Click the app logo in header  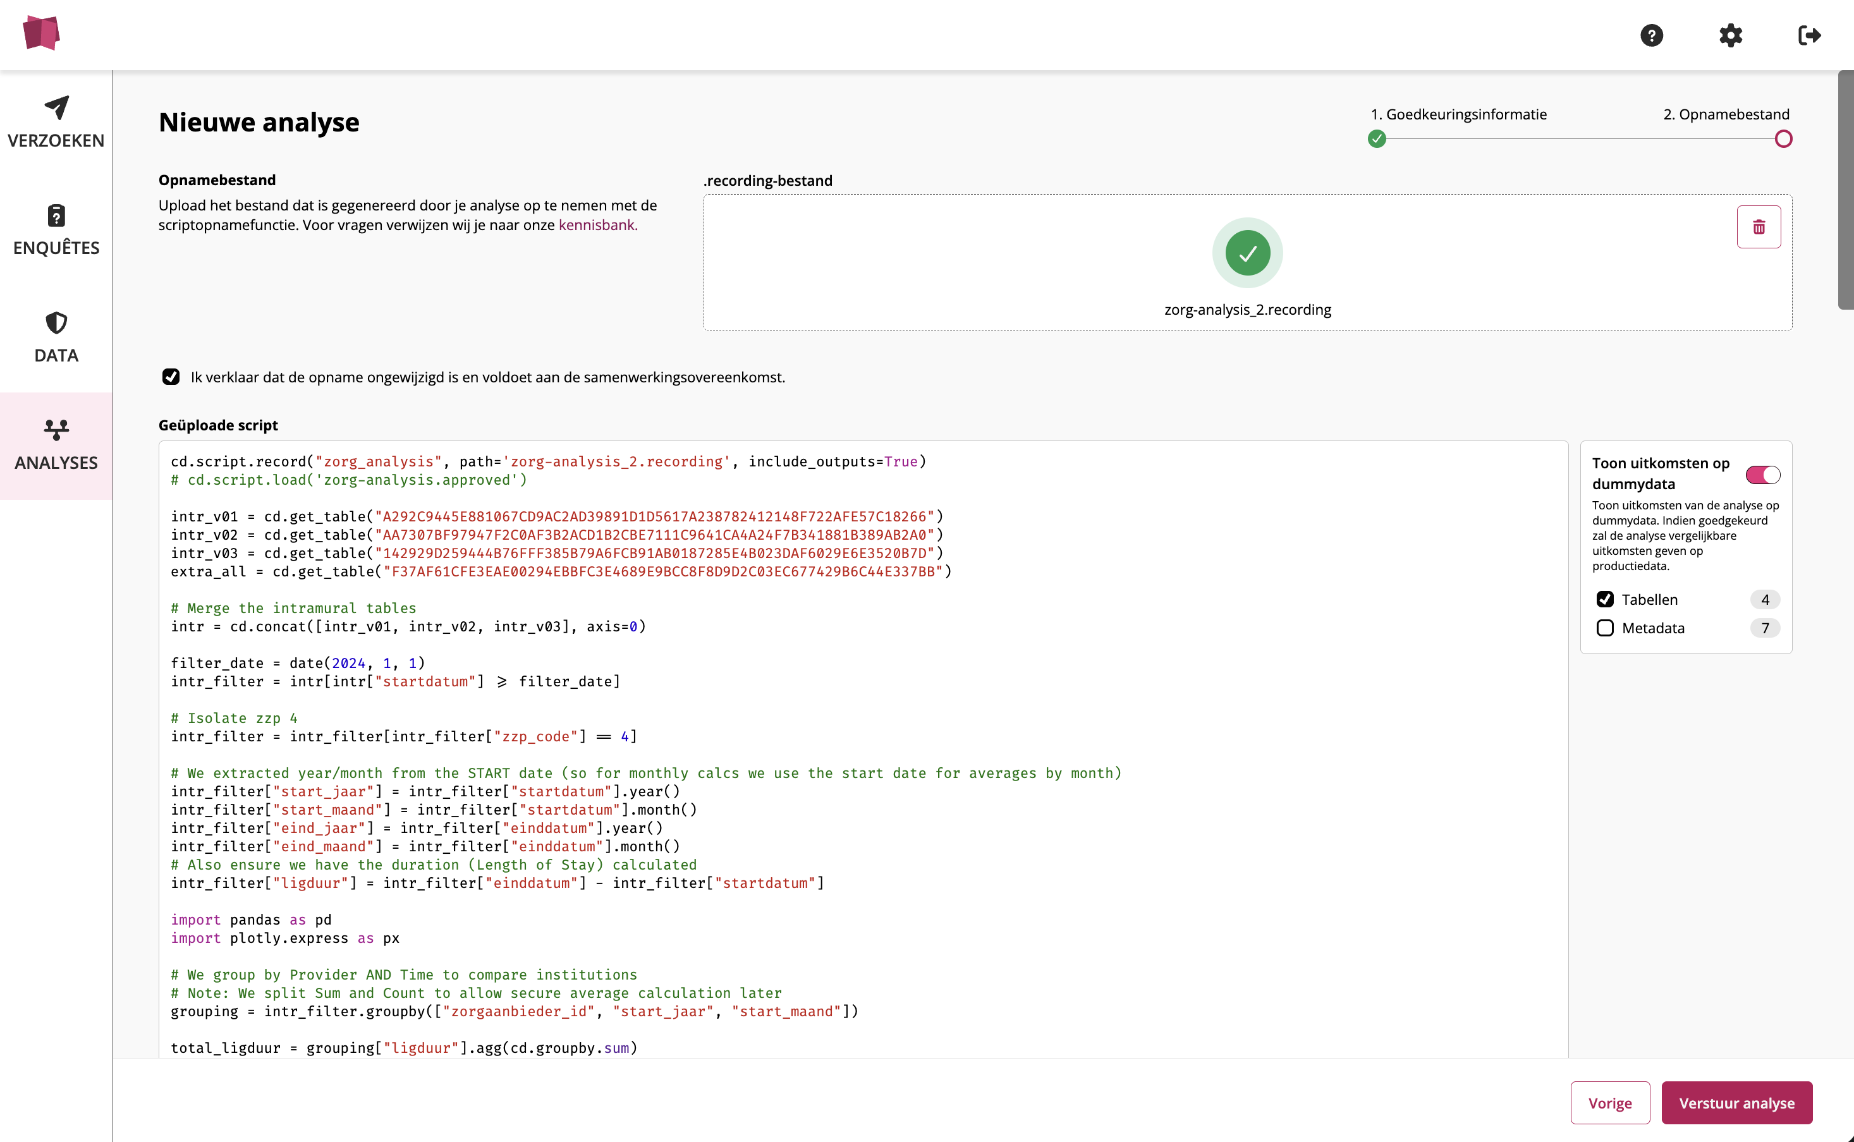tap(42, 33)
